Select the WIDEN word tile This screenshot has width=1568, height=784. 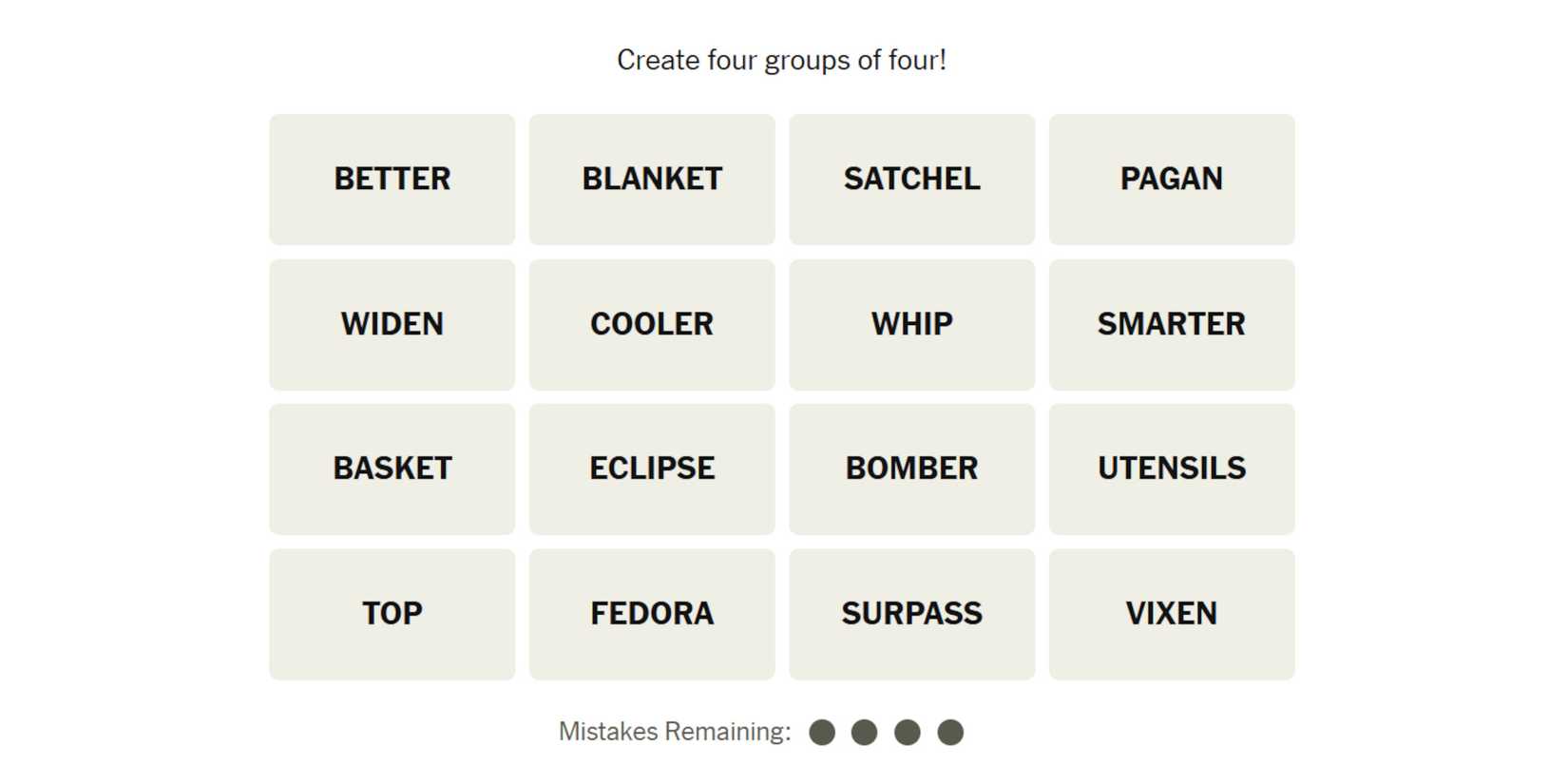point(392,324)
